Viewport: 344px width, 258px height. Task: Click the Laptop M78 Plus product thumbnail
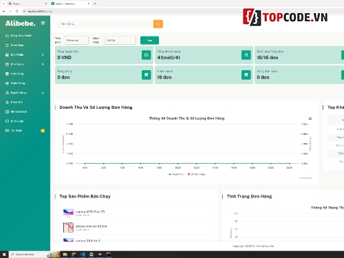coord(68,213)
